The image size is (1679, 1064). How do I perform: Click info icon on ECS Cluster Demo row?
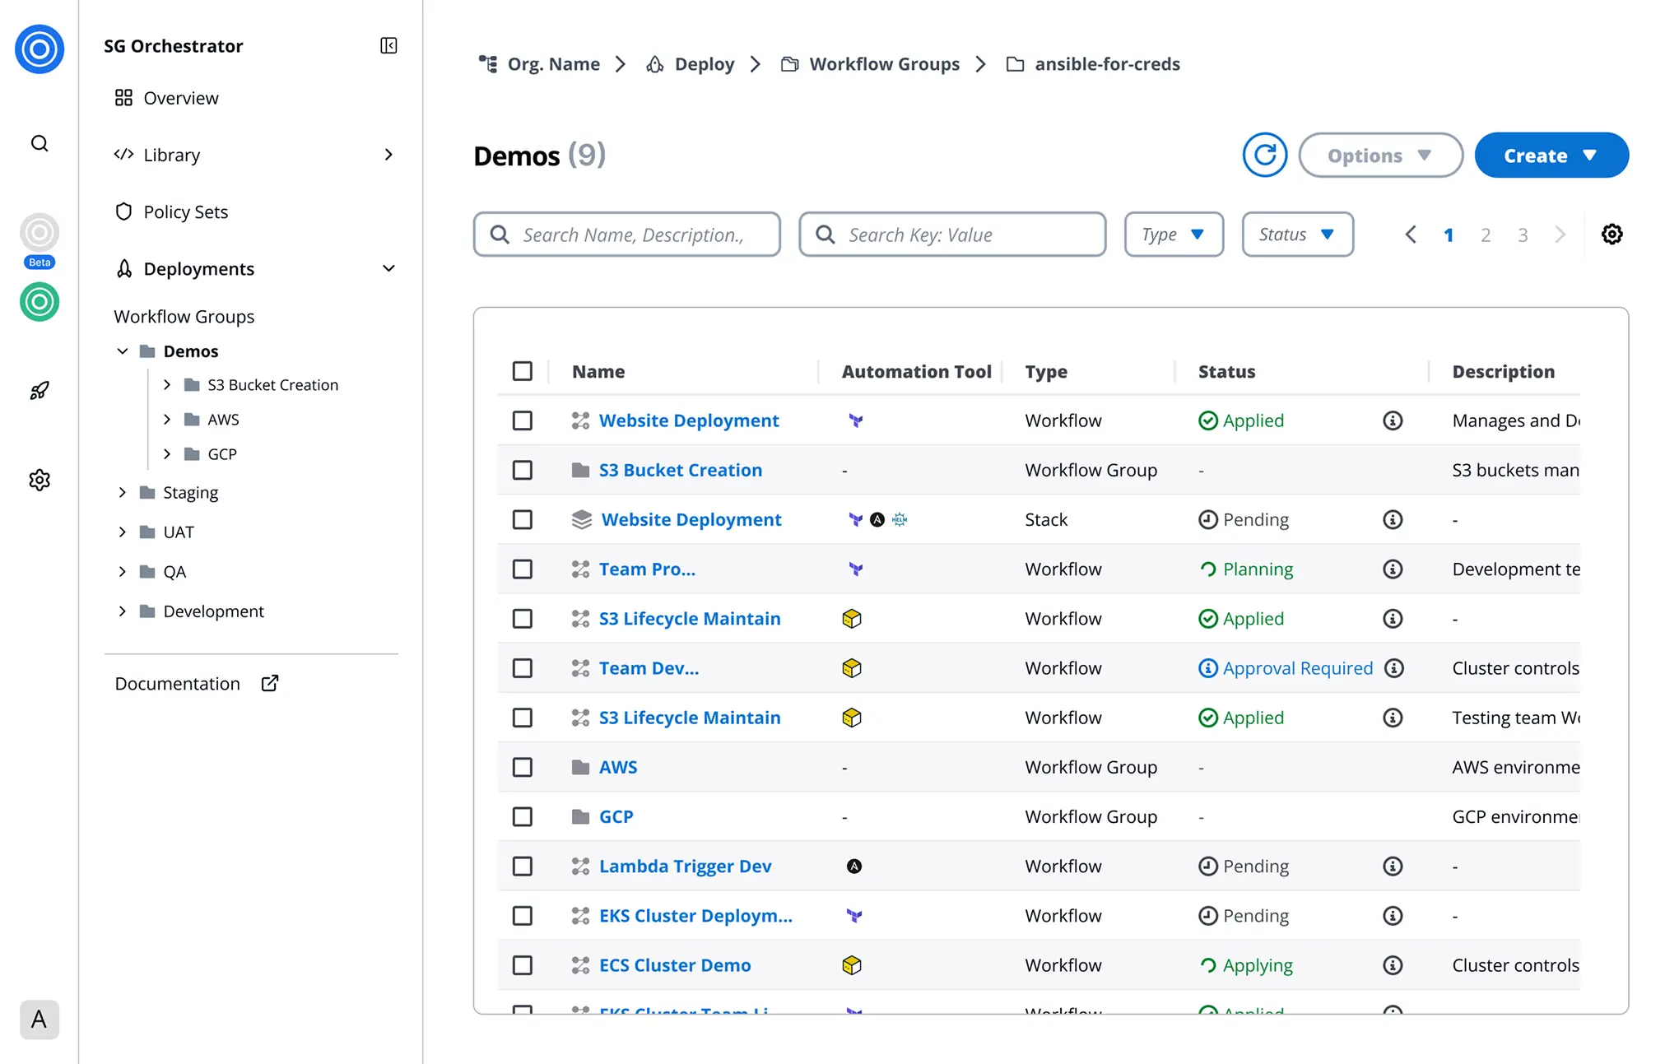[1393, 965]
